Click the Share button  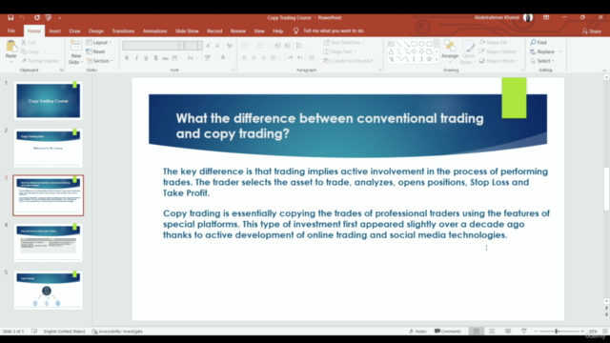coord(592,31)
